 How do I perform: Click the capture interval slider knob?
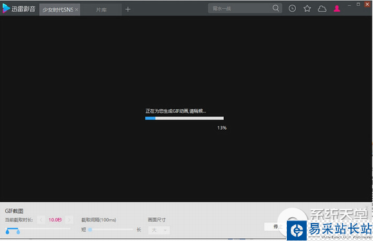coord(90,229)
